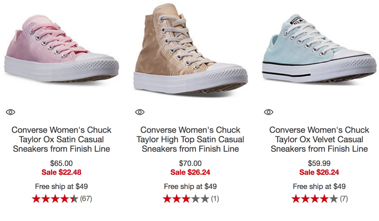The width and height of the screenshot is (379, 221).
Task: Click three-star rating for gold high top
Action: (x=186, y=199)
